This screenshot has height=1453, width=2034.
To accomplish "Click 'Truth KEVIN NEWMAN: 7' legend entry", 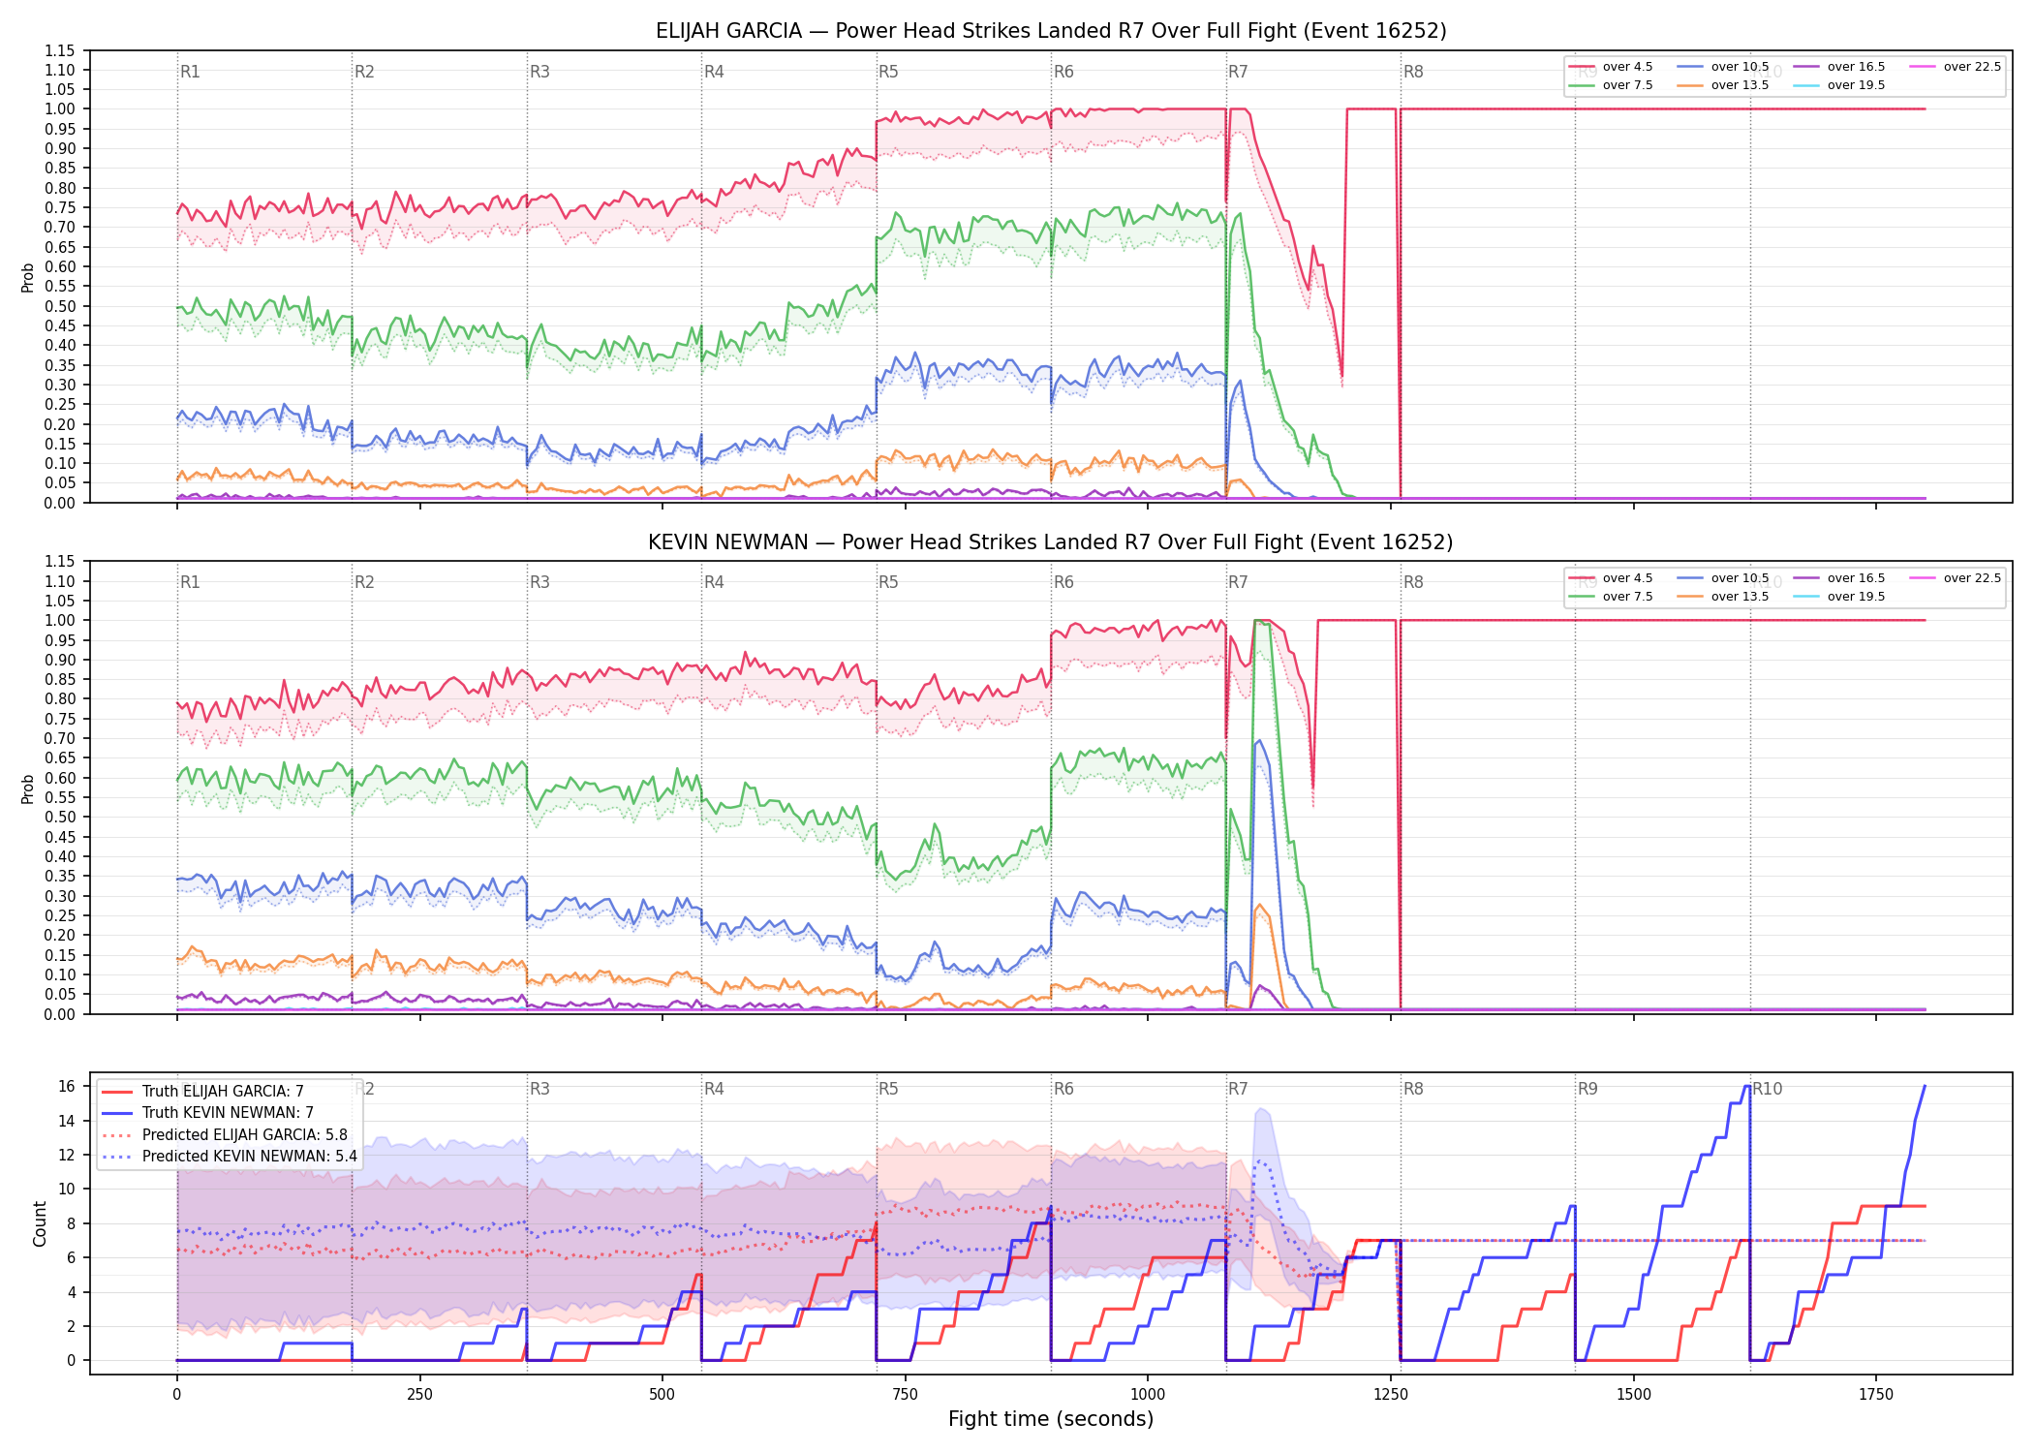I will (x=207, y=1113).
